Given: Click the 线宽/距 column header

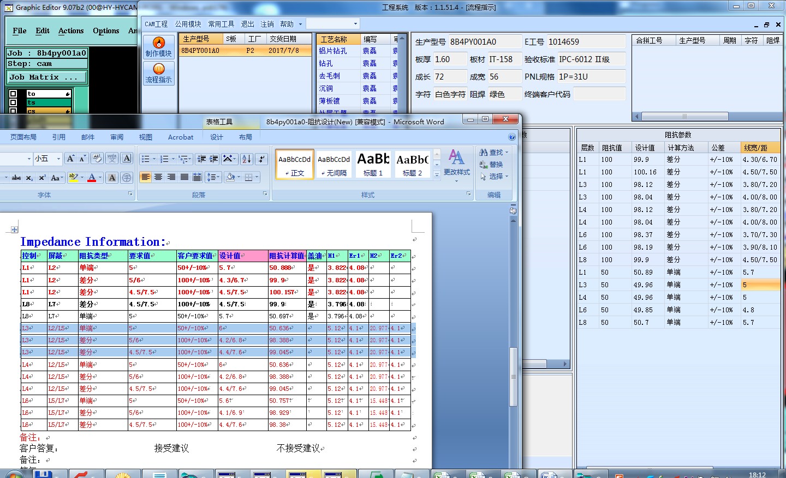Looking at the screenshot, I should click(x=760, y=148).
